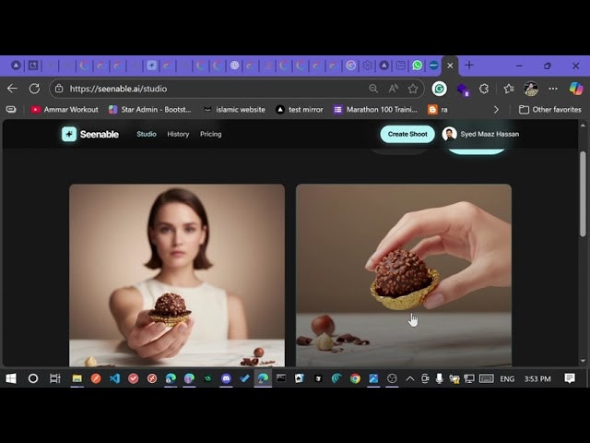Viewport: 590px width, 443px height.
Task: Open the purple extension with badge
Action: click(x=463, y=90)
